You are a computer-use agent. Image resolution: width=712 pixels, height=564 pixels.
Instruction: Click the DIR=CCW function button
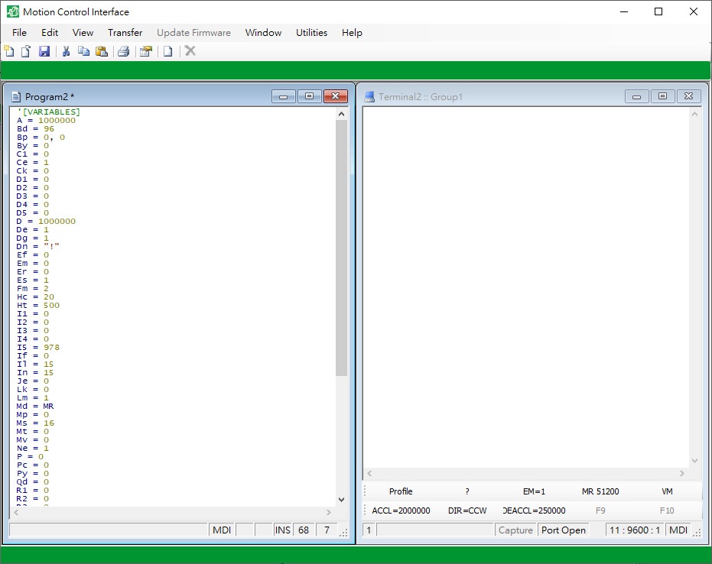click(x=467, y=511)
